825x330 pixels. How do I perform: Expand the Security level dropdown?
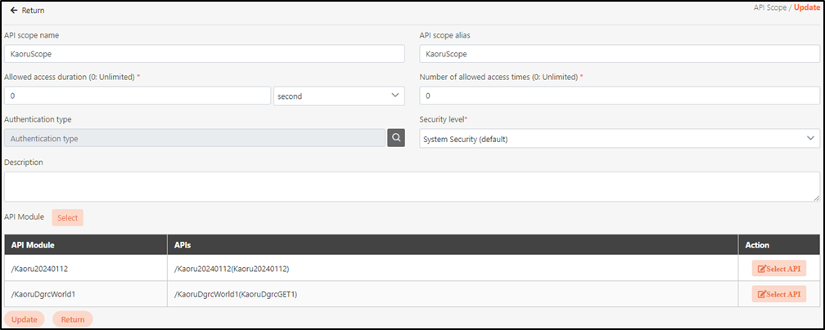(x=619, y=138)
